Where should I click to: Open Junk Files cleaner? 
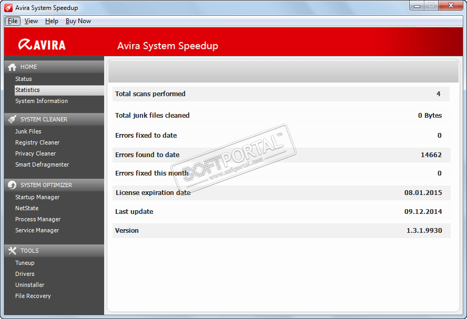pyautogui.click(x=28, y=131)
